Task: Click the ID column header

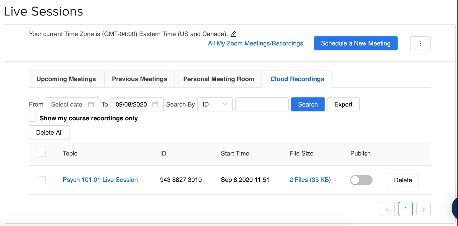Action: coord(163,153)
